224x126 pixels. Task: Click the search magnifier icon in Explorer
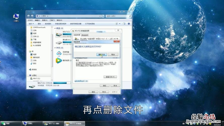coord(130,16)
